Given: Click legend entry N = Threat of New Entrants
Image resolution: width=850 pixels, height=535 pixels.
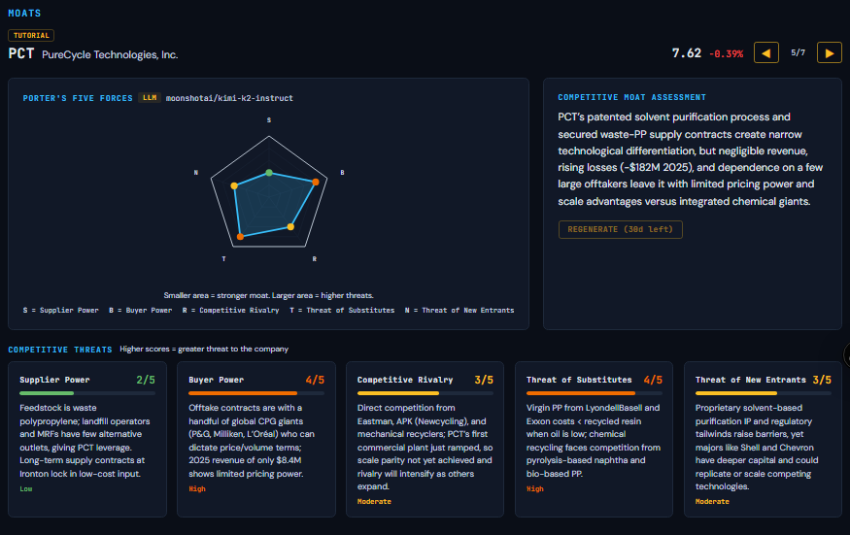Looking at the screenshot, I should point(459,310).
